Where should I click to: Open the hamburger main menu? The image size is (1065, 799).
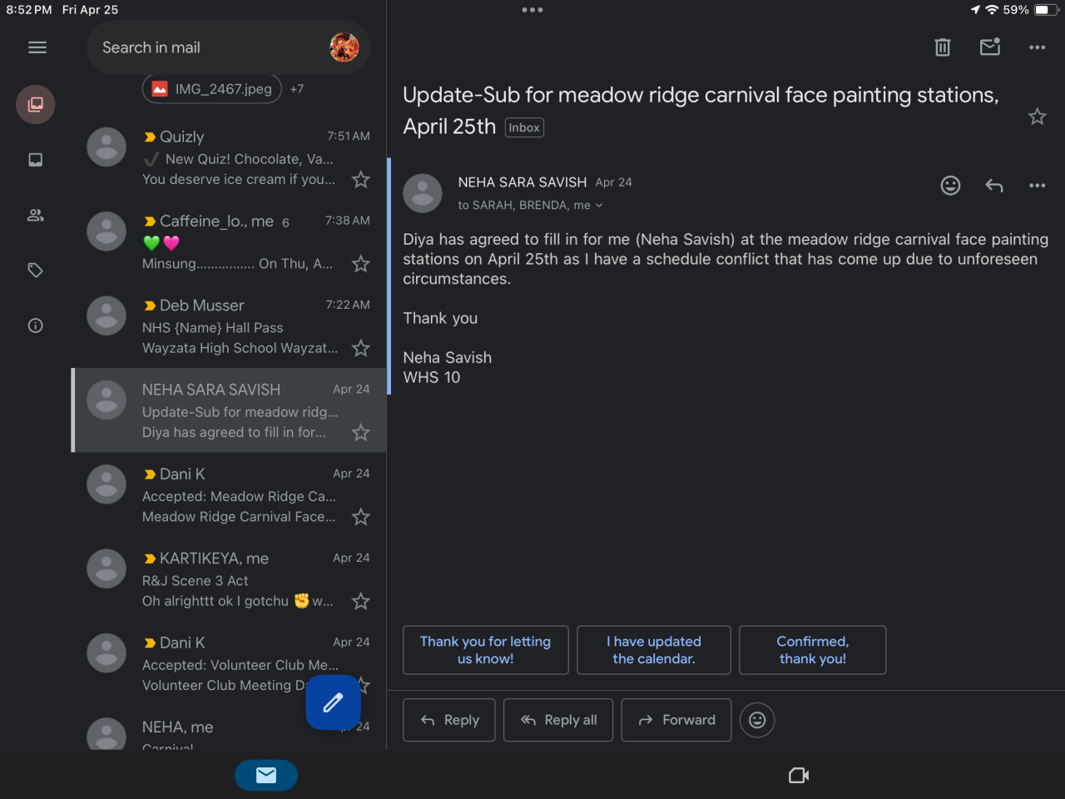pos(37,47)
